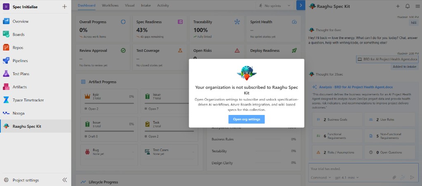This screenshot has height=186, width=422.
Task: Click the plus icon beside Spec Initialise
Action: click(64, 7)
